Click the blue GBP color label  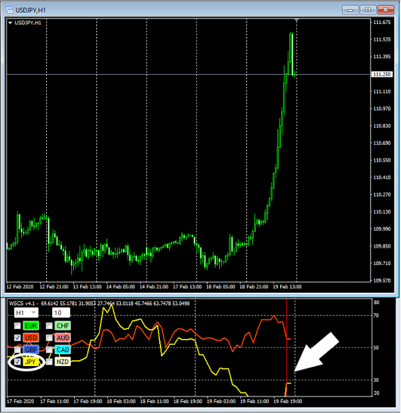pyautogui.click(x=31, y=350)
